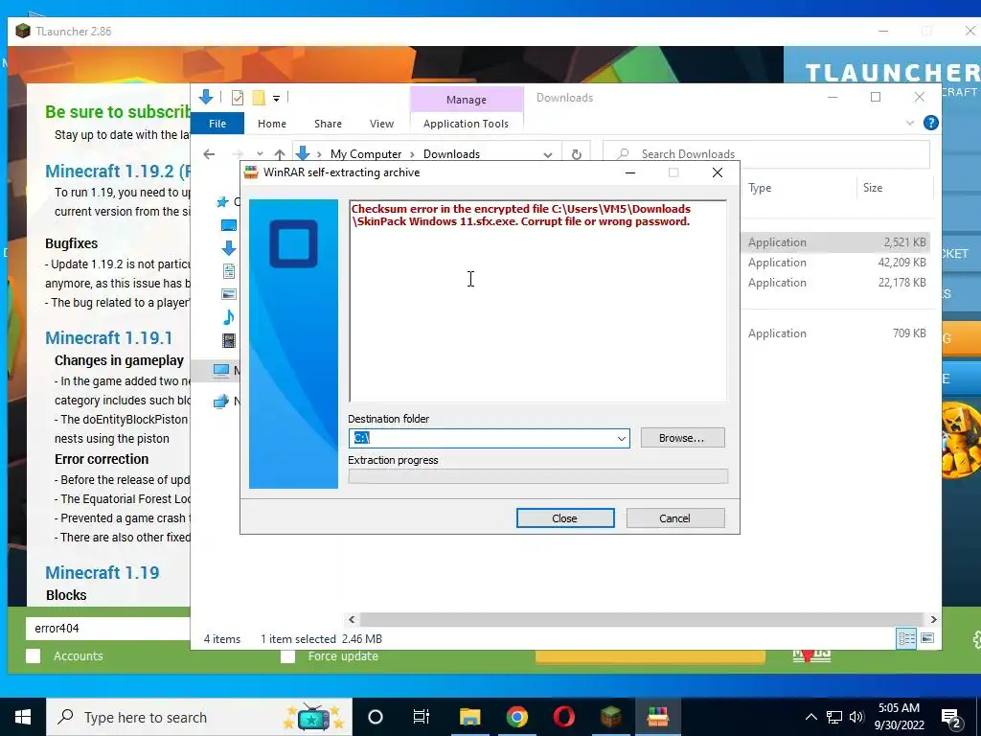The image size is (981, 736).
Task: Click My Computer icon in navigation pane
Action: [x=221, y=371]
